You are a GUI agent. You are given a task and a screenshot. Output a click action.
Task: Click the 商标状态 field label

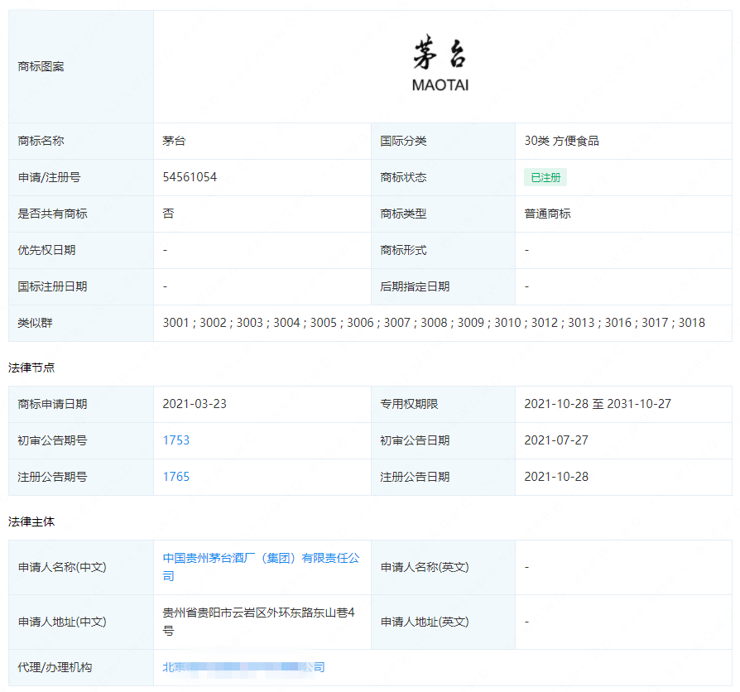pyautogui.click(x=403, y=177)
